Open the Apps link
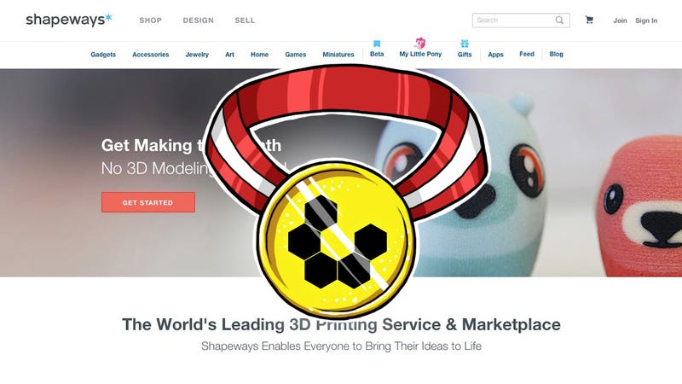682x384 pixels. point(495,55)
